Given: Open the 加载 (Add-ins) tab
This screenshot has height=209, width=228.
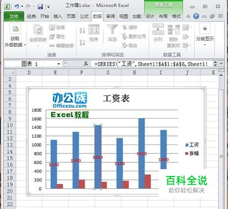Looking at the screenshot, I should click(x=137, y=16).
